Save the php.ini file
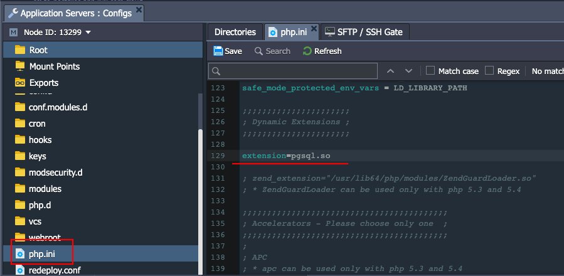Viewport: 564px width, 276px height. tap(227, 51)
